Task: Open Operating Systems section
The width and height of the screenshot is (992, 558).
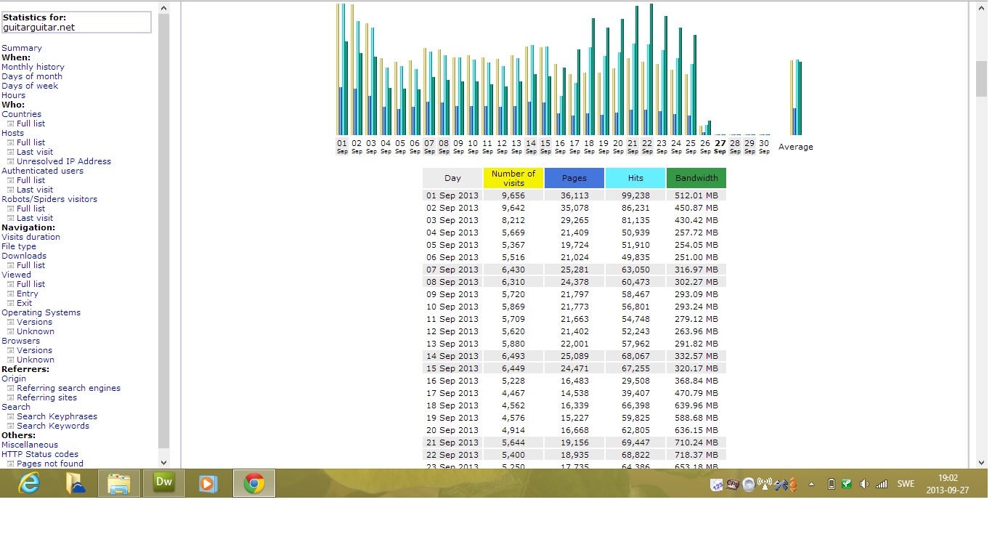Action: 41,312
